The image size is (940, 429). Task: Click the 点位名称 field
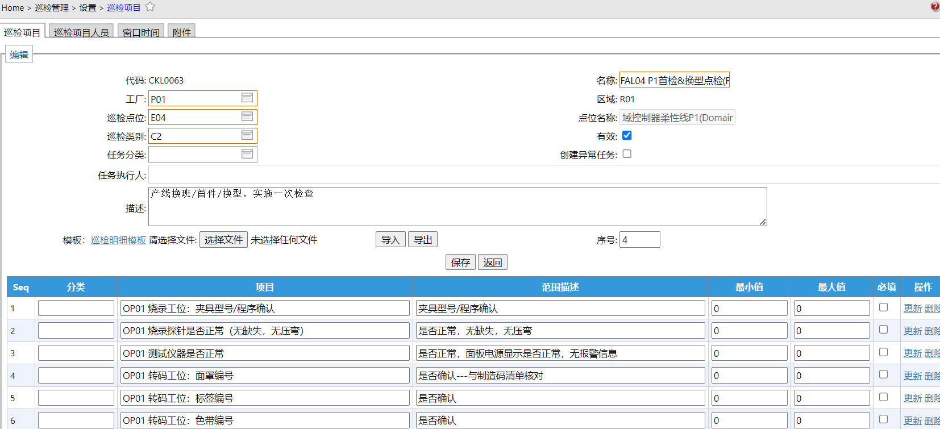[x=677, y=118]
